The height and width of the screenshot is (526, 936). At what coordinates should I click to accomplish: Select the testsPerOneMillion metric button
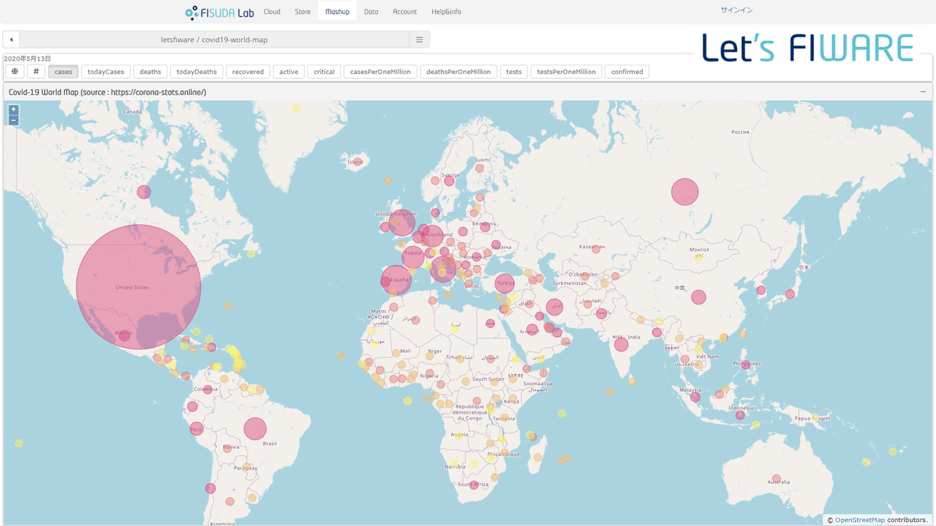click(566, 72)
